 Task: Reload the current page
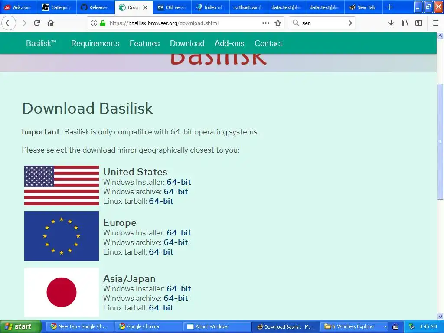37,23
